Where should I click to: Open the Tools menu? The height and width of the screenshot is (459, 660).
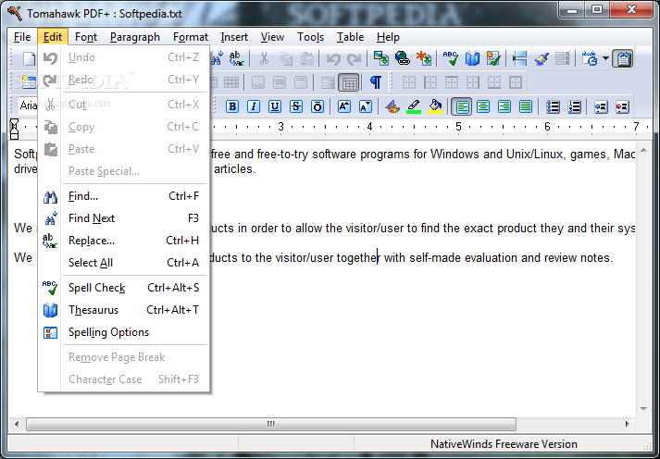click(310, 37)
